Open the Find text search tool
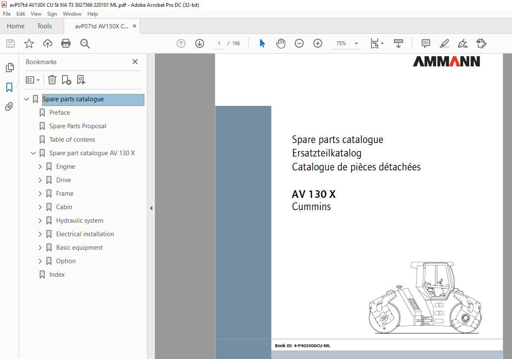Viewport: 512px width, 359px height. click(85, 43)
